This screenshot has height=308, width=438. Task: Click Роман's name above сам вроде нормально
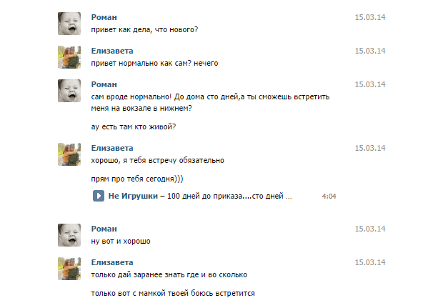coord(104,84)
